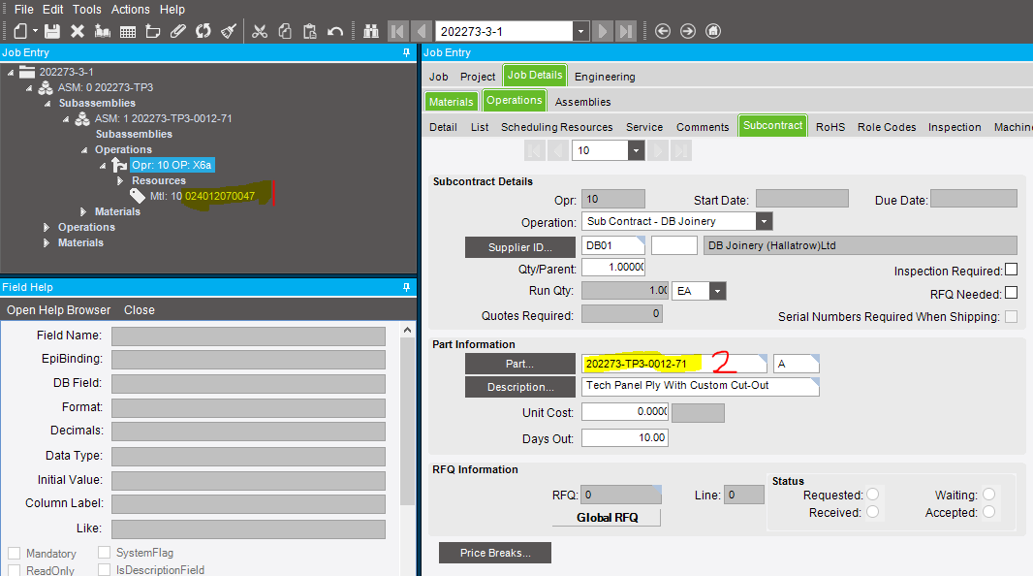The image size is (1033, 576).
Task: Click the Home icon in toolbar
Action: [x=713, y=31]
